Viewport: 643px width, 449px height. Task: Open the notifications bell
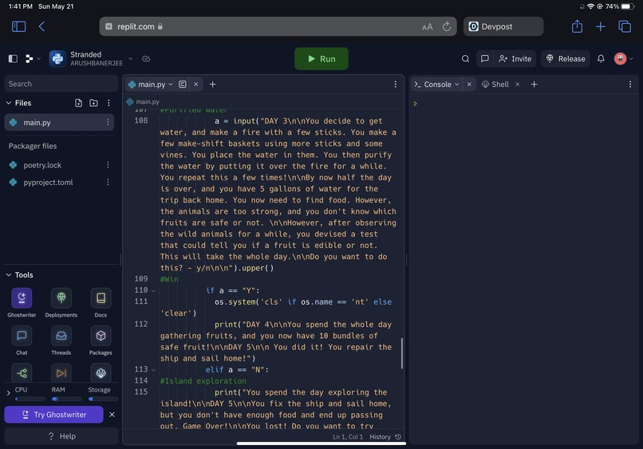click(601, 59)
